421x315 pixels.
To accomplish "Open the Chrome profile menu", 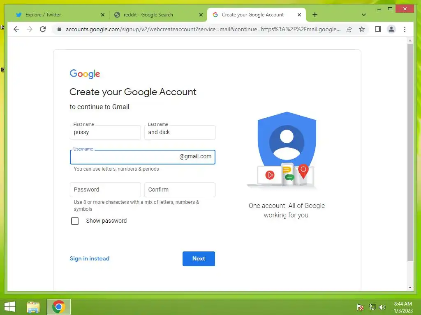I will click(x=391, y=29).
